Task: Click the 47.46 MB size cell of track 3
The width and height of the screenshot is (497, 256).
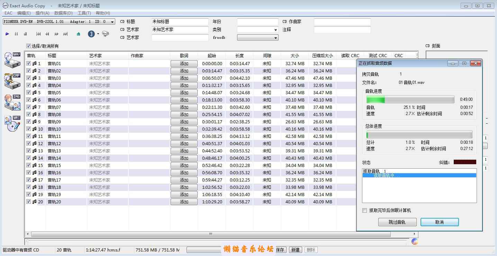Action: (295, 78)
